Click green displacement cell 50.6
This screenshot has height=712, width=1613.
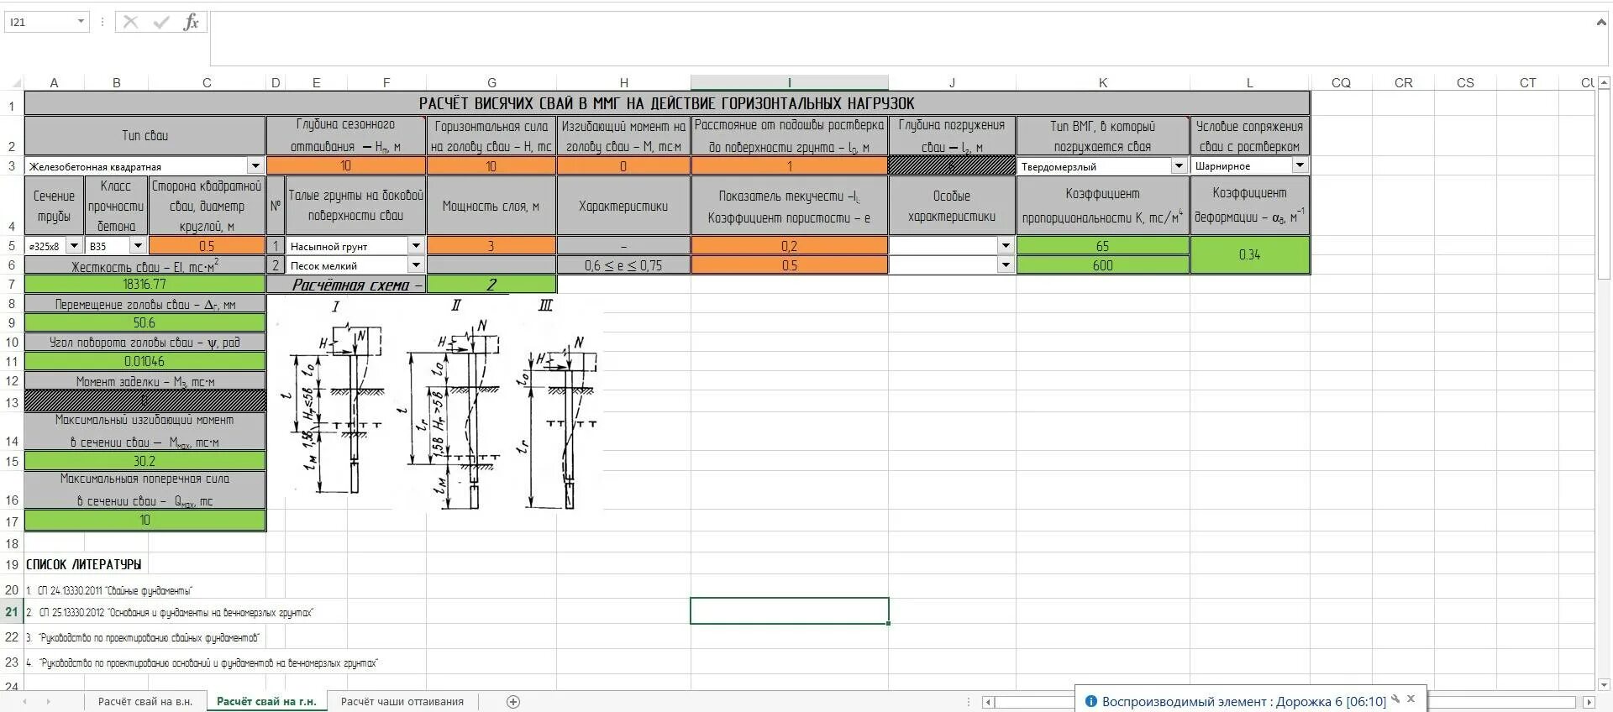[x=144, y=323]
